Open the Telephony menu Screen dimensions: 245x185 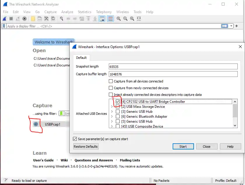click(104, 12)
